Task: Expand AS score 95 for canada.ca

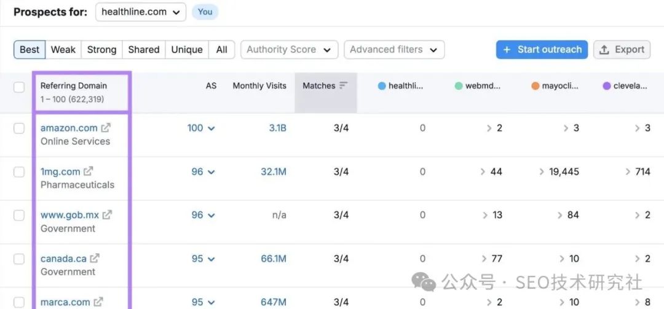Action: 204,259
